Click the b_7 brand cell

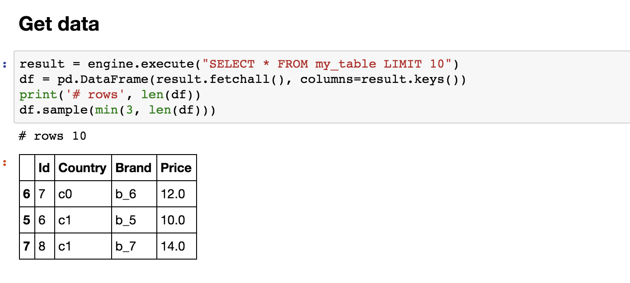point(134,246)
